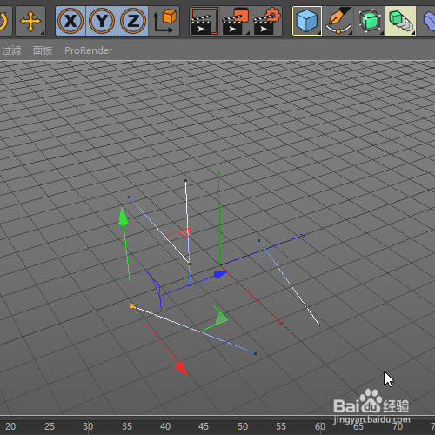The height and width of the screenshot is (435, 435).
Task: Jump to frame 40 on timeline
Action: 165,426
